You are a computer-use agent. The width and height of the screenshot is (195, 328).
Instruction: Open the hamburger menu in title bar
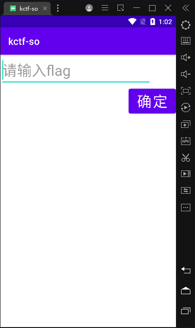(105, 8)
